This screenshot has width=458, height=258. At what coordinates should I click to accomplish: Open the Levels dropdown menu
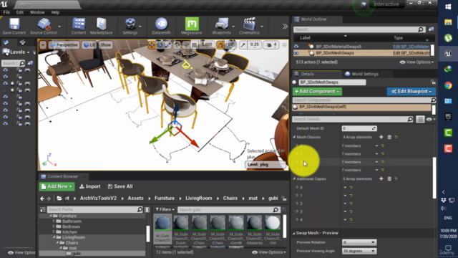[x=17, y=52]
